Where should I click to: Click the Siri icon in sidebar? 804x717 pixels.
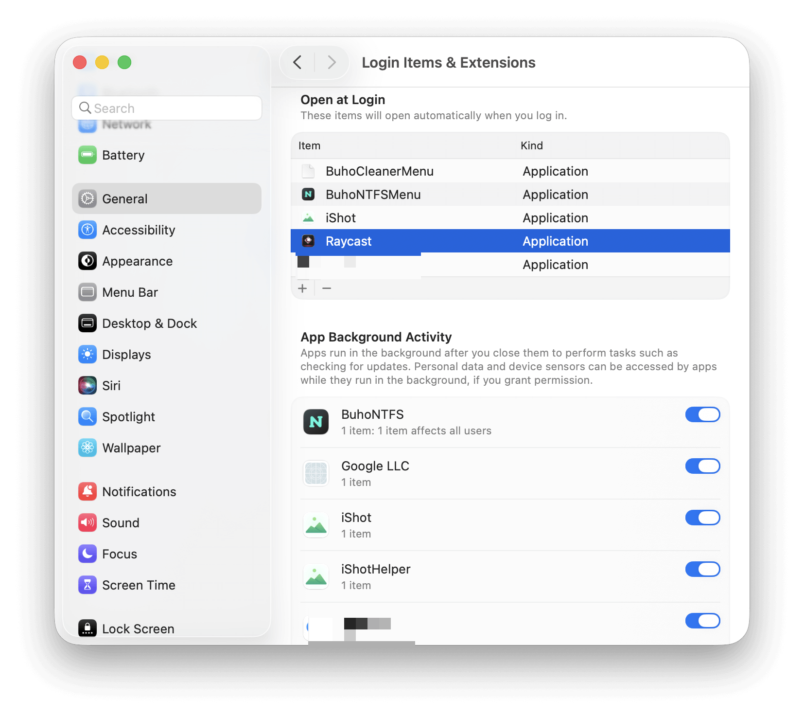click(87, 386)
